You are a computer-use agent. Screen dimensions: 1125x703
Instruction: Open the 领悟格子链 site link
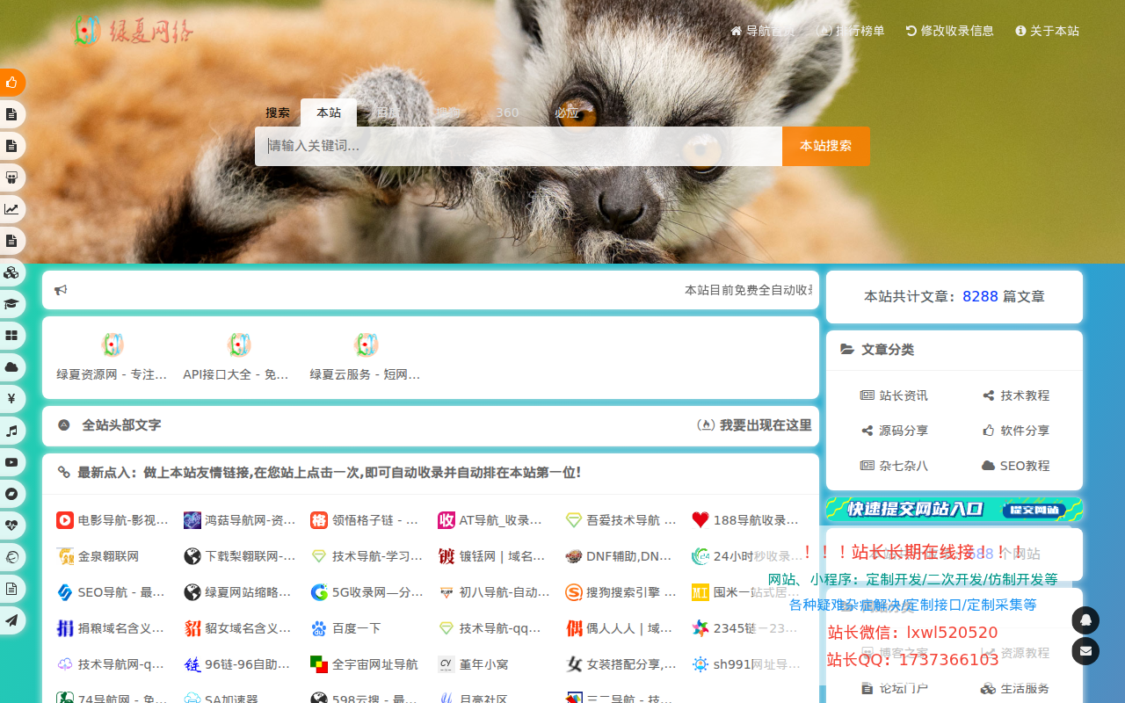pos(367,520)
